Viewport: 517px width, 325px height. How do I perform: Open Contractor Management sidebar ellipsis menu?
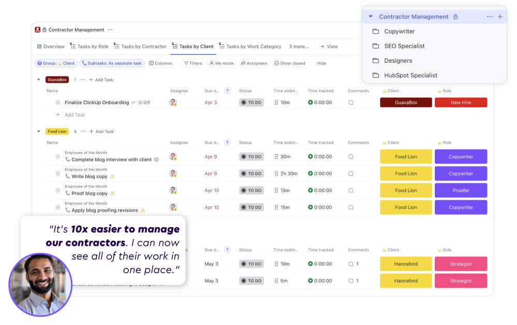[x=490, y=17]
